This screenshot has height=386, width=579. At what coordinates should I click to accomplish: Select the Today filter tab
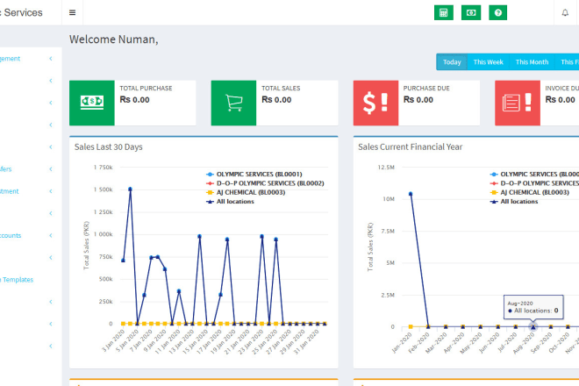point(452,62)
